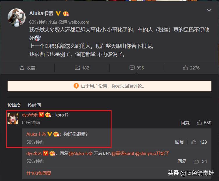Open the @shinyruo mention link

146,154
